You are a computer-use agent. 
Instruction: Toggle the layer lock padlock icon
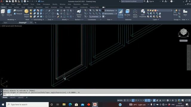coord(153,11)
